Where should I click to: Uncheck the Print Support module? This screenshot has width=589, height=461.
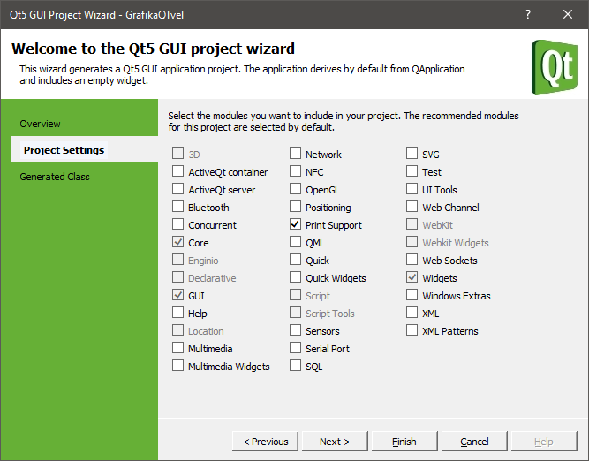coord(295,224)
